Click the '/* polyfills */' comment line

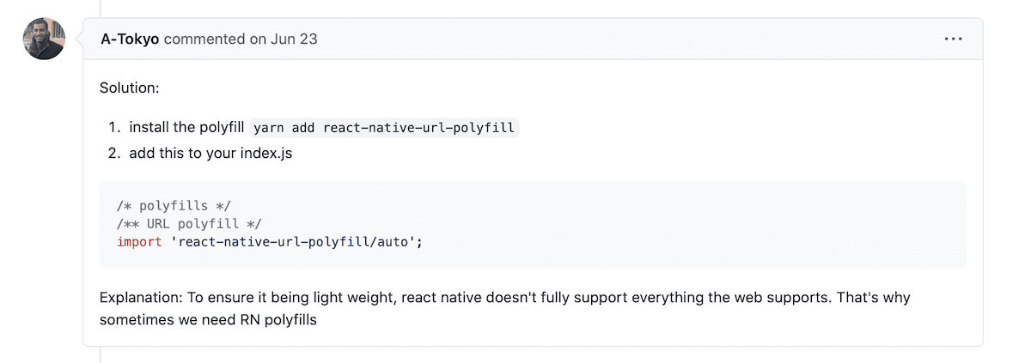coord(174,207)
